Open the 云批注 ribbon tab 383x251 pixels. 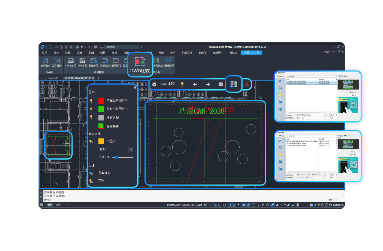point(233,53)
